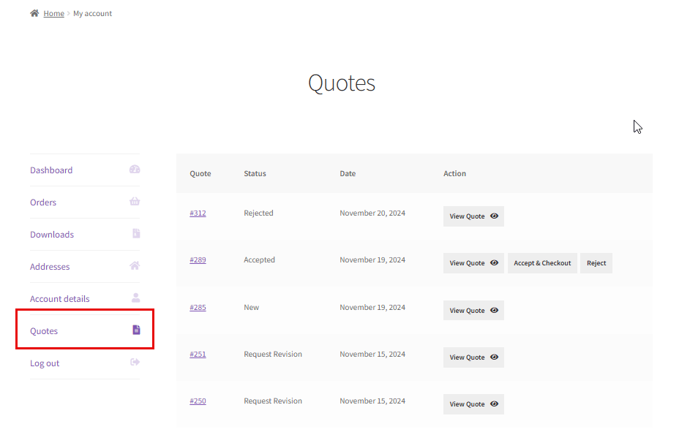Click the Downloads file icon

click(135, 233)
